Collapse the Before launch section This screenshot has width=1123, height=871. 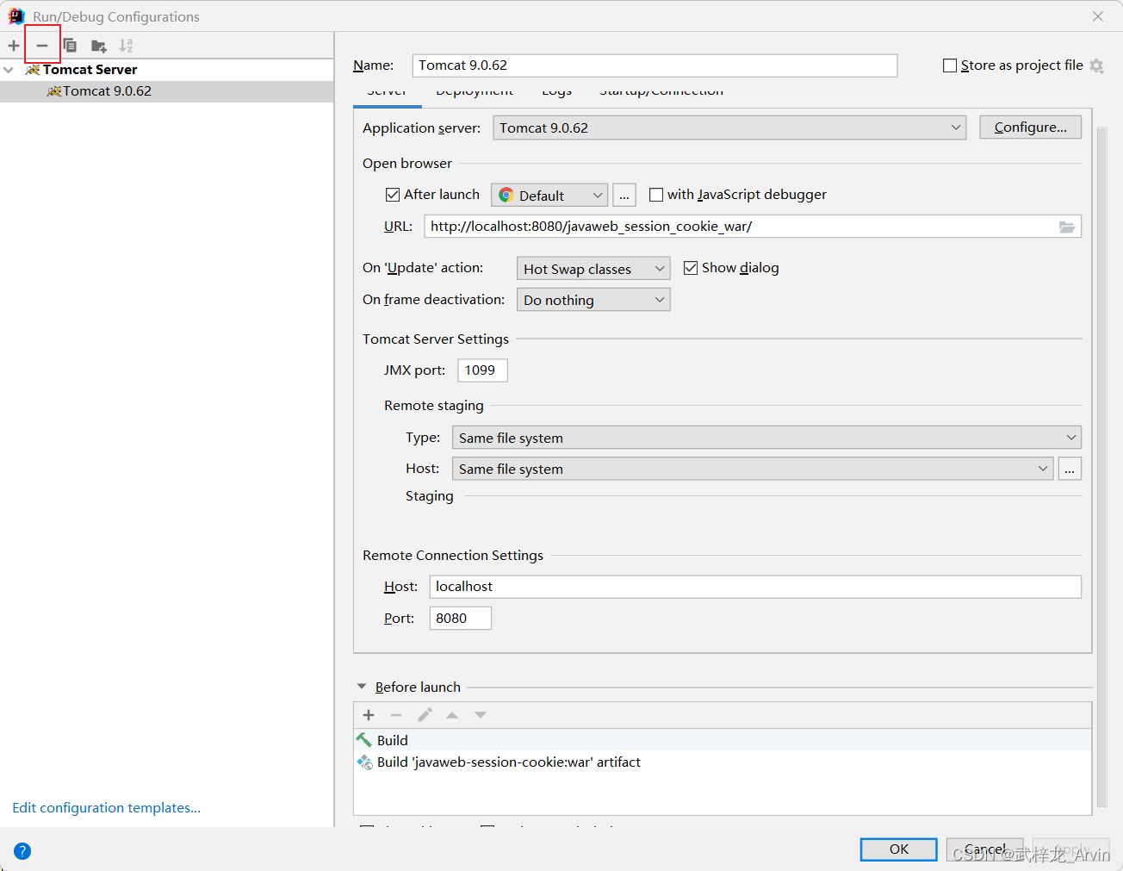point(362,687)
